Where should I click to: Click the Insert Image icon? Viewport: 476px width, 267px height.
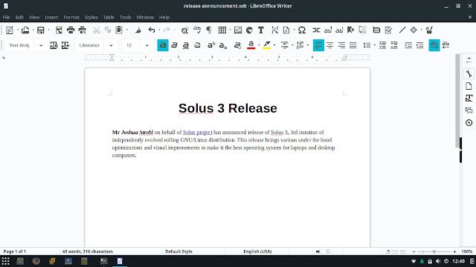coord(238,30)
